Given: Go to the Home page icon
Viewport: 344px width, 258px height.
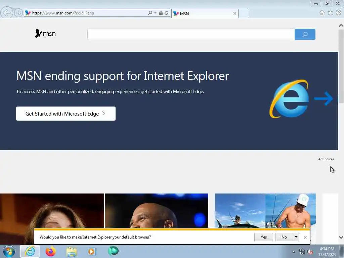Looking at the screenshot, I should click(322, 13).
